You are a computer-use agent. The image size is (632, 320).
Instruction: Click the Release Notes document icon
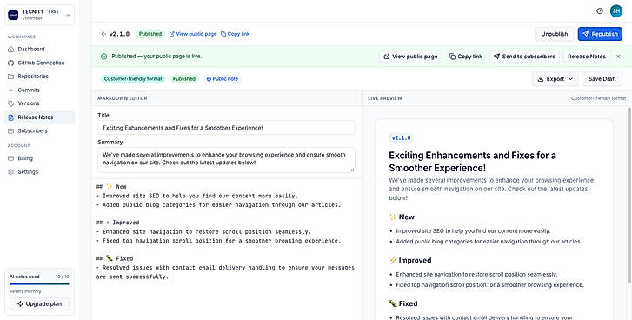(x=11, y=117)
